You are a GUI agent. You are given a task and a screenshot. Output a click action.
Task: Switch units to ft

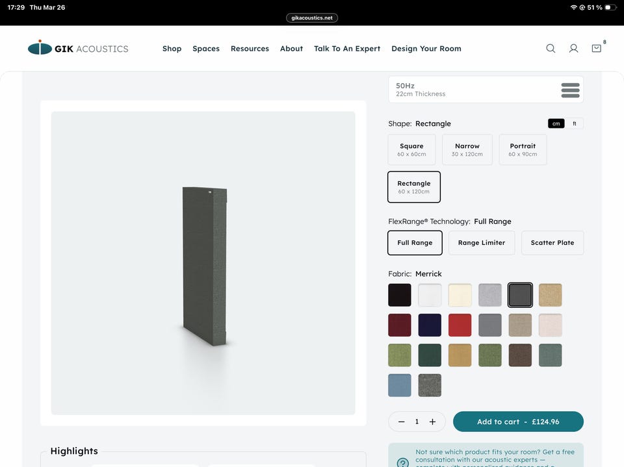pos(574,123)
